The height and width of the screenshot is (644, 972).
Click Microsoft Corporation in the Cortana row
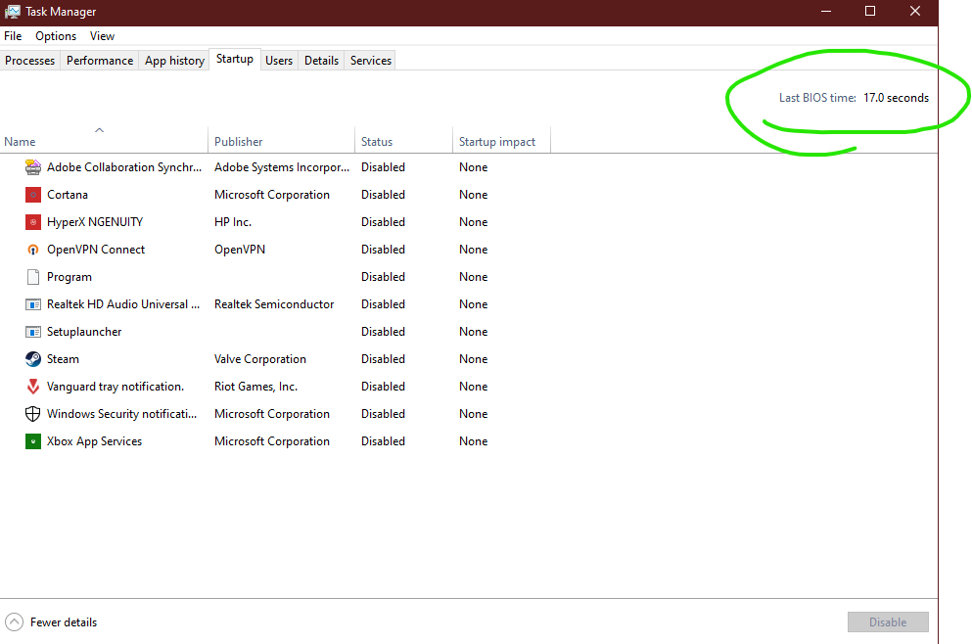pos(272,195)
